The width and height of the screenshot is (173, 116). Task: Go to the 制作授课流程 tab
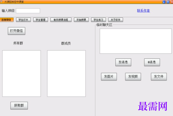(61, 20)
